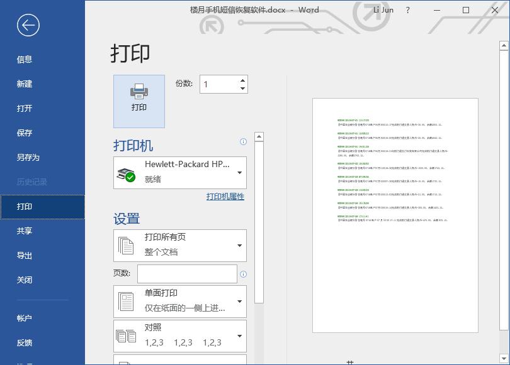Click the back arrow circle icon
The image size is (510, 365).
click(28, 25)
